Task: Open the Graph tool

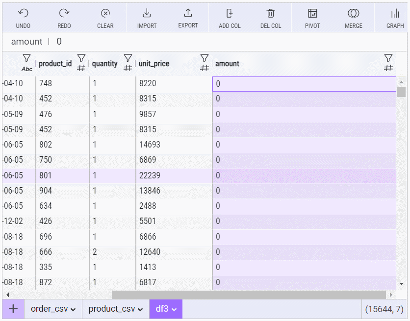Action: click(395, 14)
